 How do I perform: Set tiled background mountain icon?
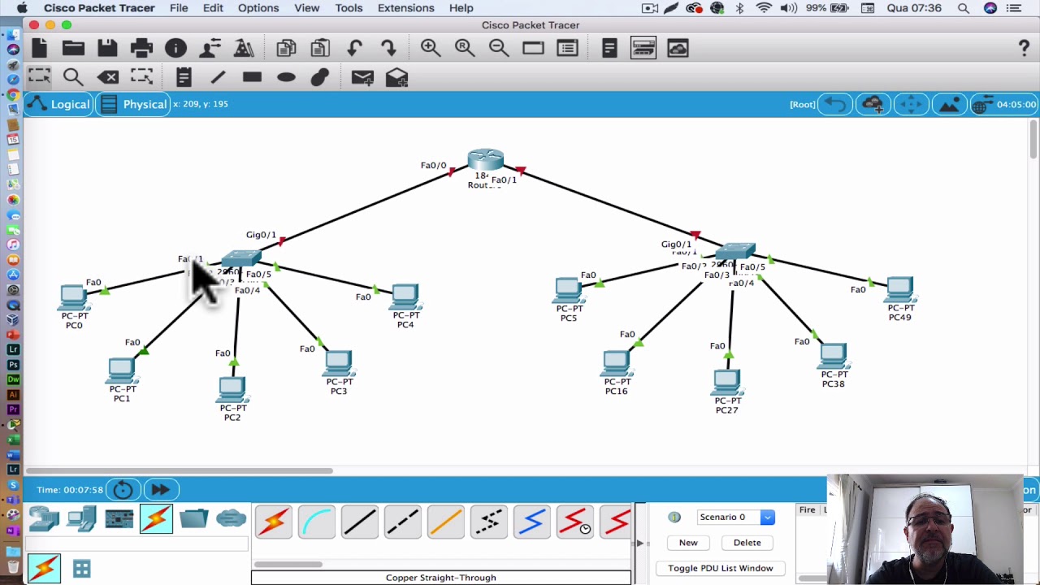coord(949,104)
